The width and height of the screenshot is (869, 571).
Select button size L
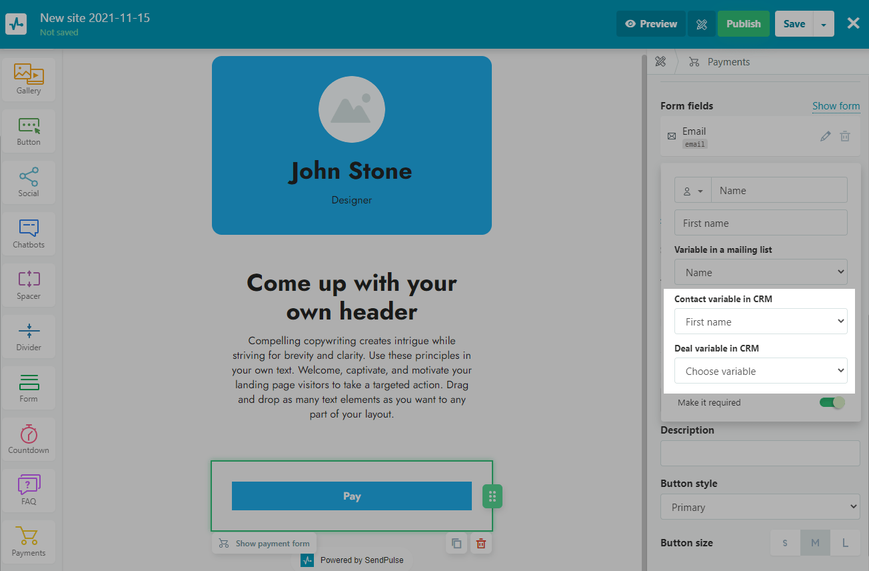click(x=845, y=543)
